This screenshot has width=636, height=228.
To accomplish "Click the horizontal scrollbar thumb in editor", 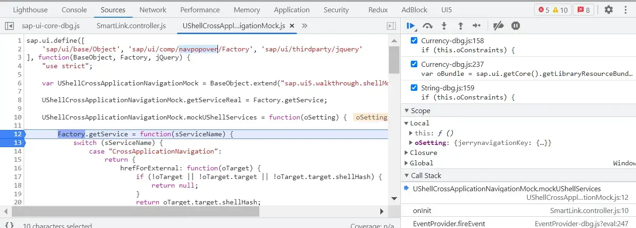I will point(136,211).
